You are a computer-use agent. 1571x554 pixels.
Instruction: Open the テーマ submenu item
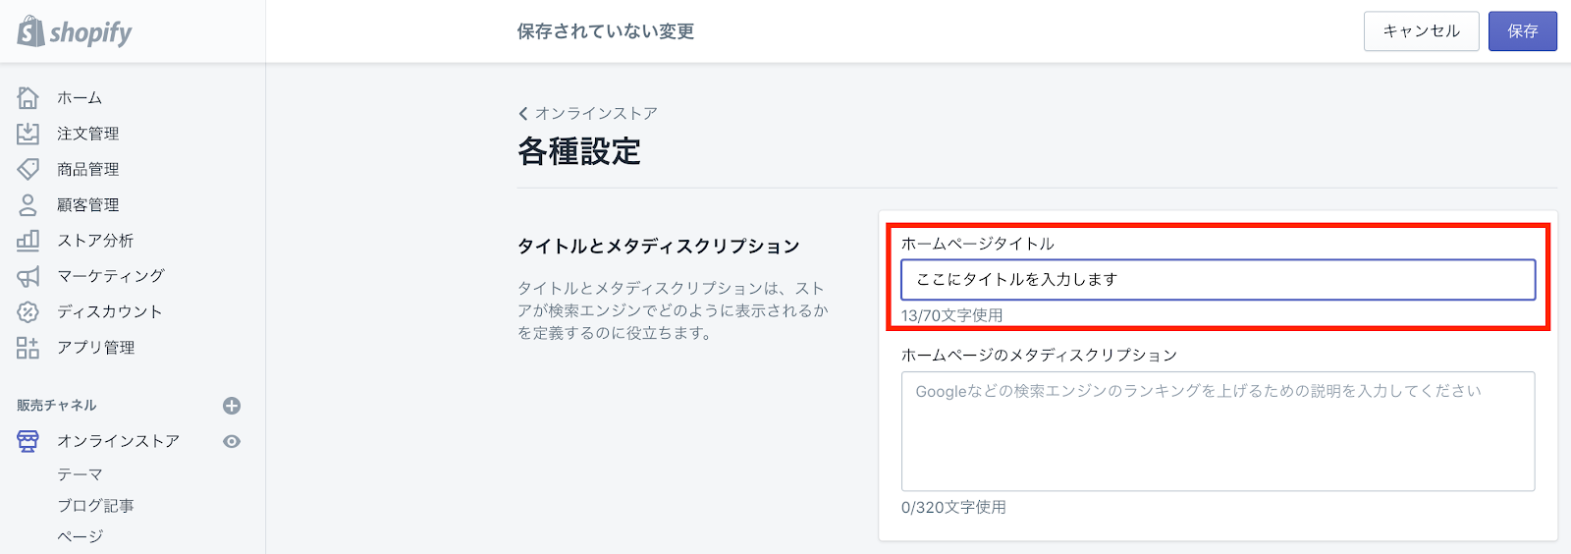pos(80,474)
